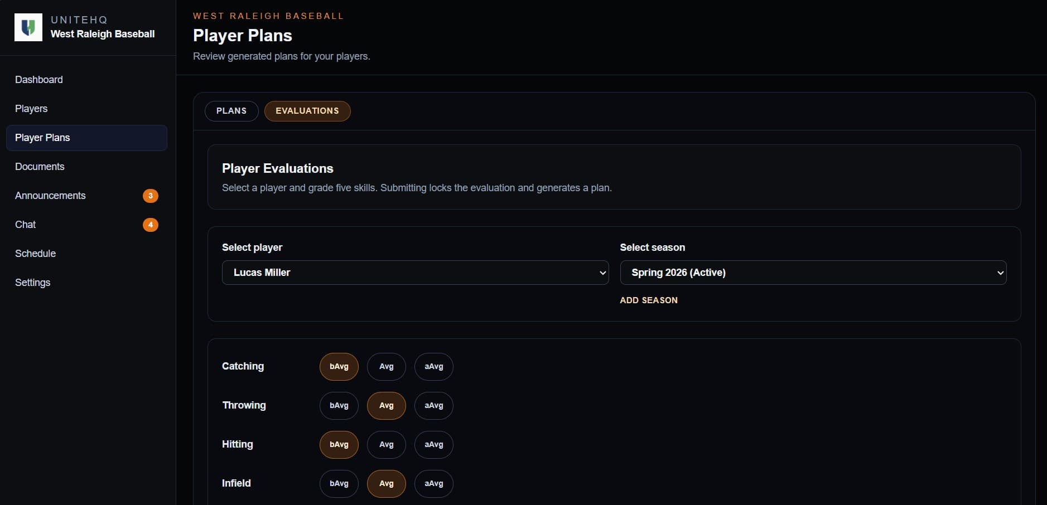Expand the Spring 2026 (Active) season selector
Screen dimensions: 1047x505
click(x=812, y=273)
